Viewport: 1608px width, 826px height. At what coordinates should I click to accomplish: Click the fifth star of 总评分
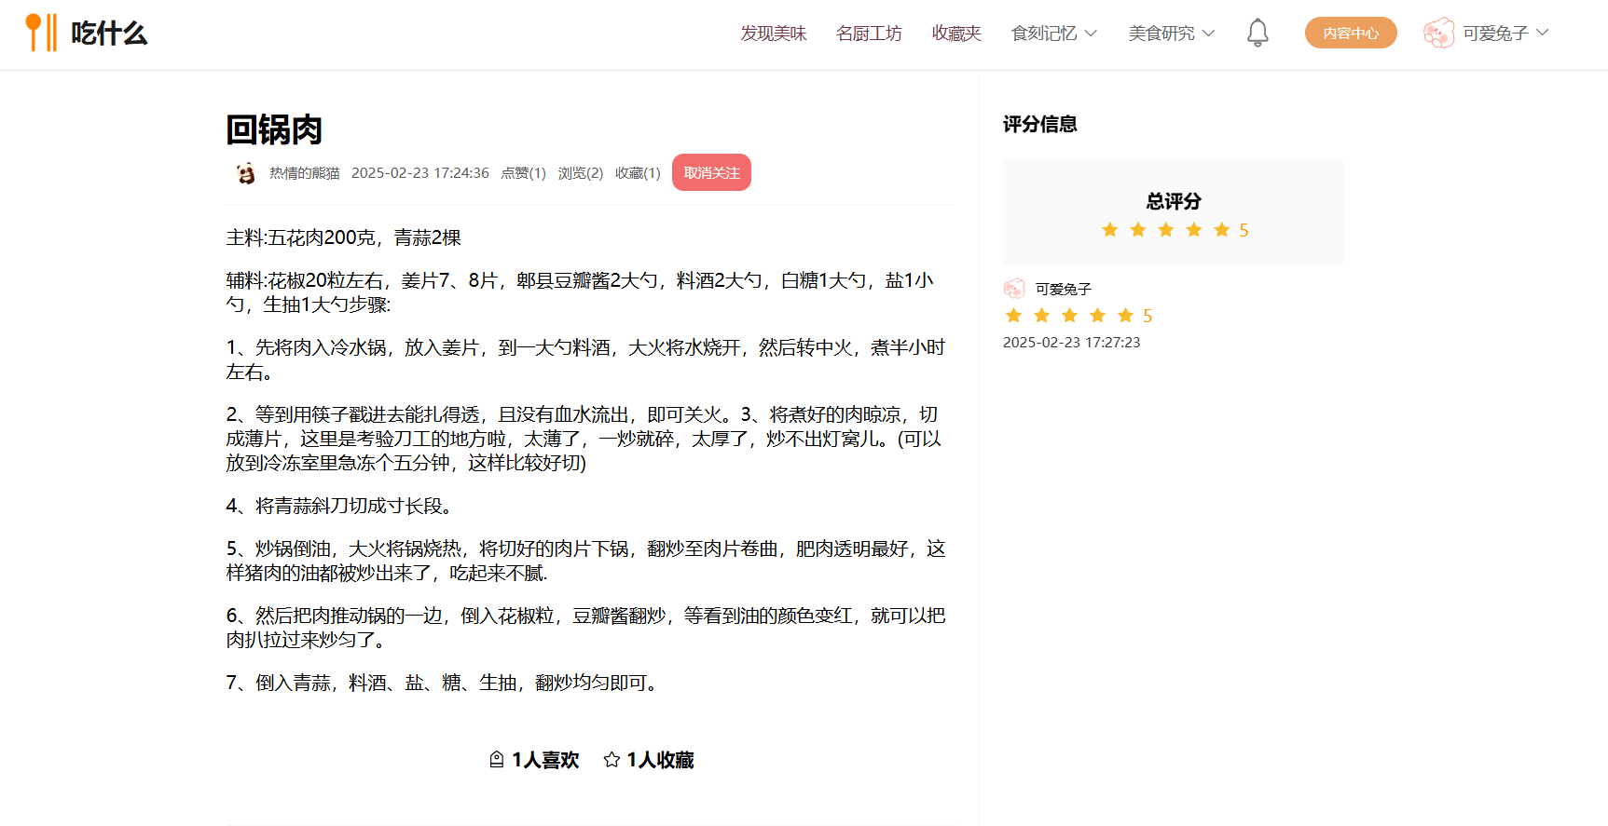coord(1221,230)
